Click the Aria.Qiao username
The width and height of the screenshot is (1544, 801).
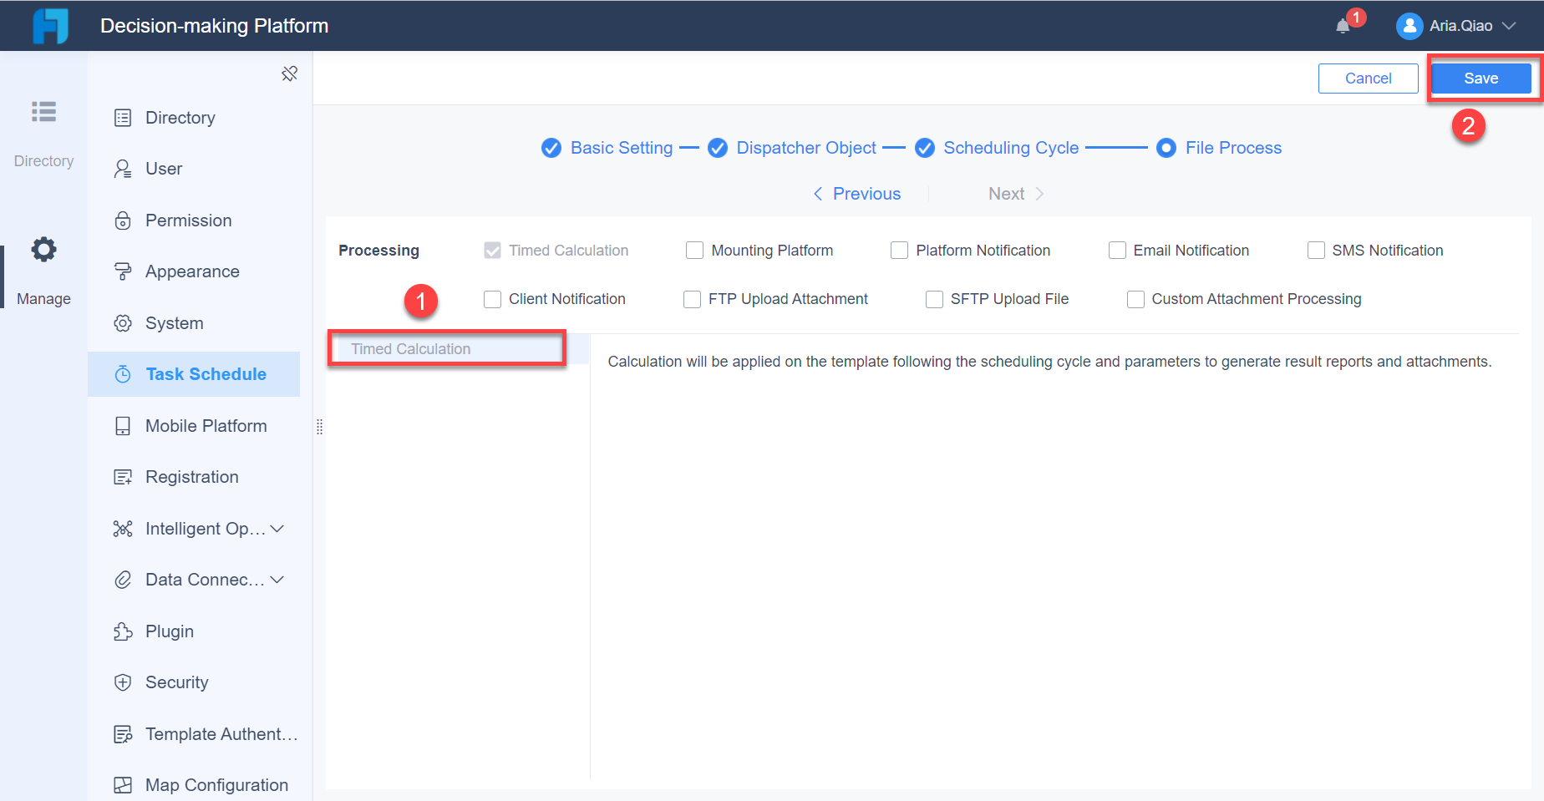(x=1460, y=26)
